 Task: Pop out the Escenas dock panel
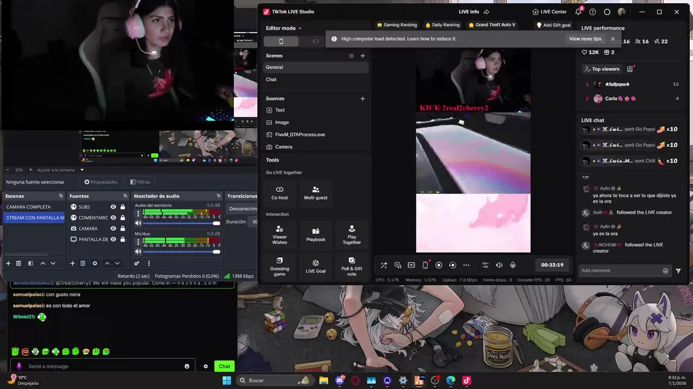(x=61, y=196)
